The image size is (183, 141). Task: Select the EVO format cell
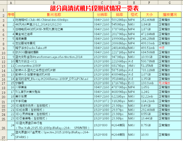134,83
